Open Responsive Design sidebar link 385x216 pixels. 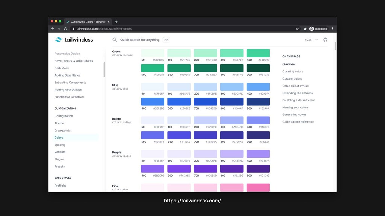tap(67, 54)
